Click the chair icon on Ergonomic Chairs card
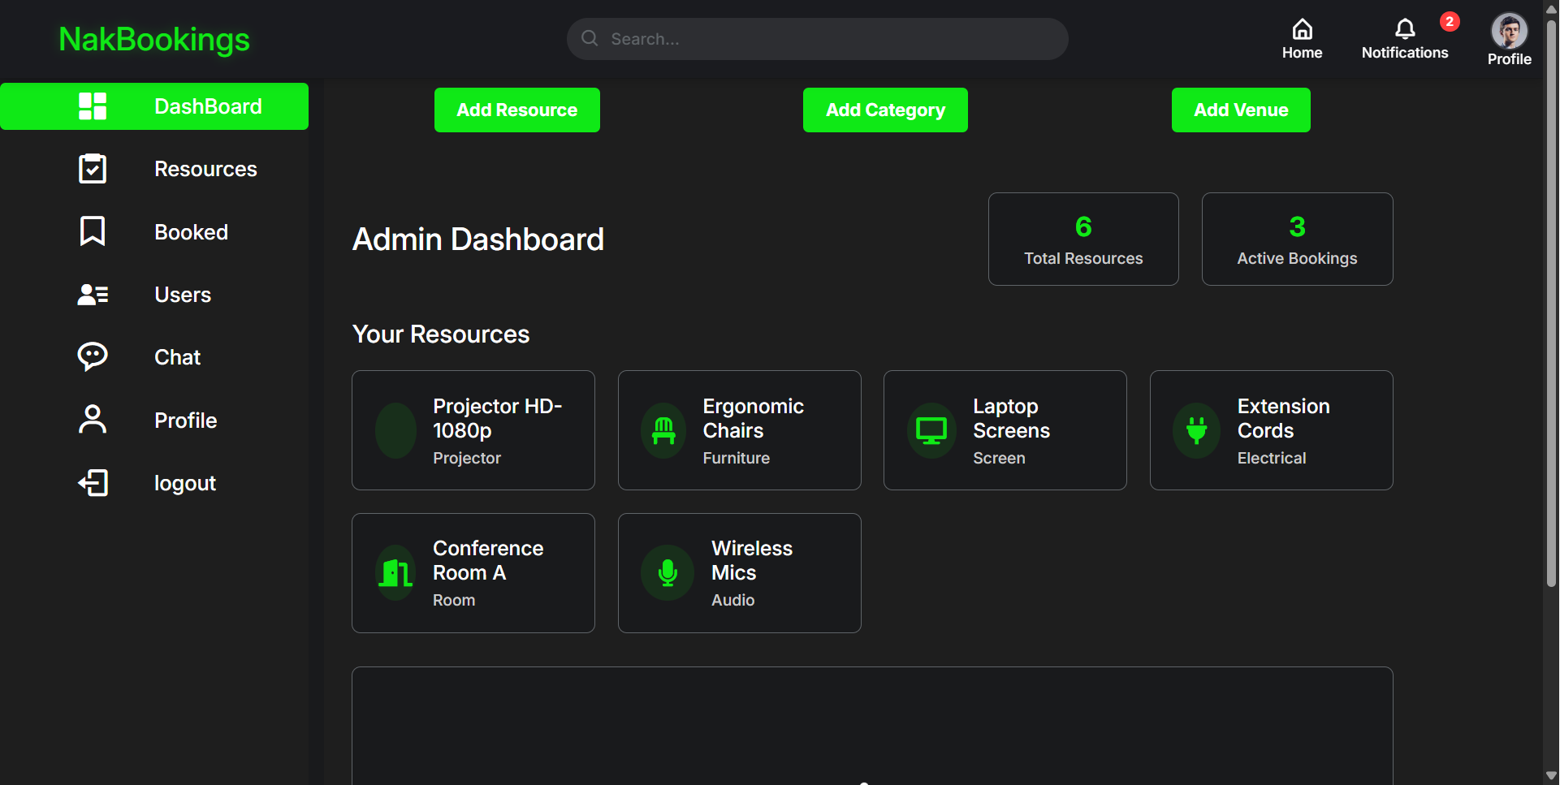Image resolution: width=1560 pixels, height=785 pixels. coord(663,430)
